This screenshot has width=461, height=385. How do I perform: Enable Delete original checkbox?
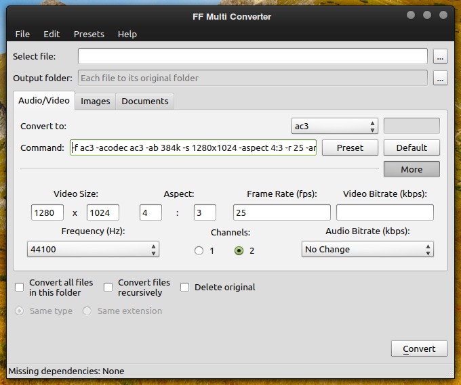(x=184, y=288)
